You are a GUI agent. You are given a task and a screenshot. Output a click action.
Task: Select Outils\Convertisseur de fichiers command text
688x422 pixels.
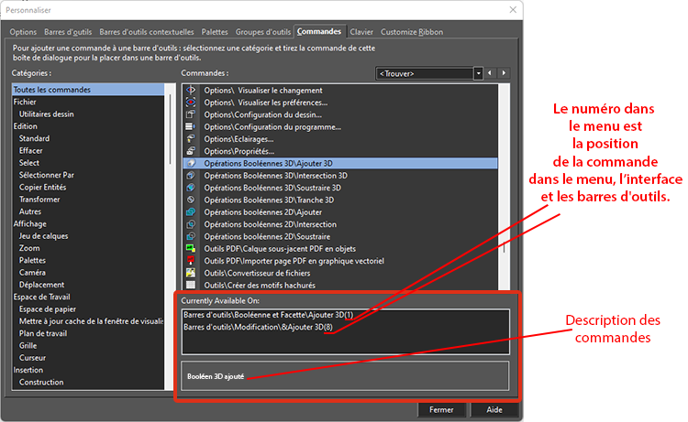coord(257,273)
